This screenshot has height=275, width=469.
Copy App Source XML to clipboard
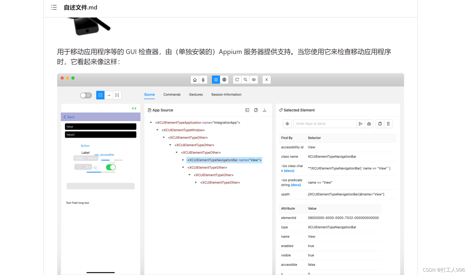(256, 110)
